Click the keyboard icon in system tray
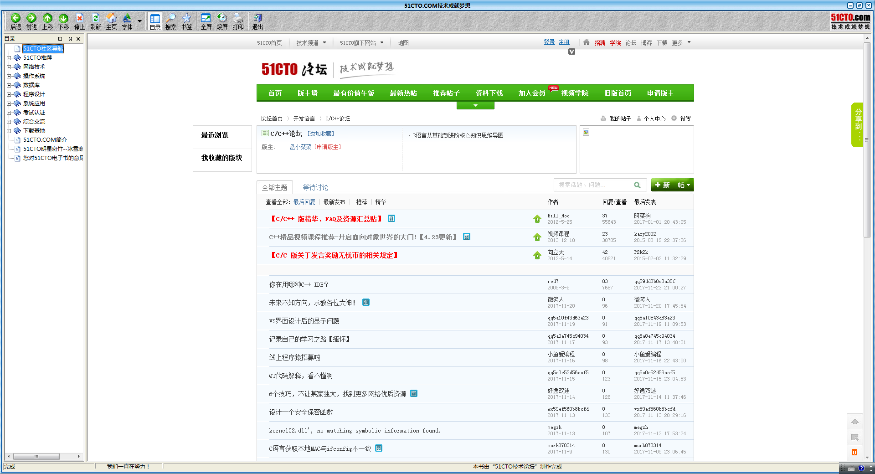Screen dimensions: 875x474 tap(851, 468)
